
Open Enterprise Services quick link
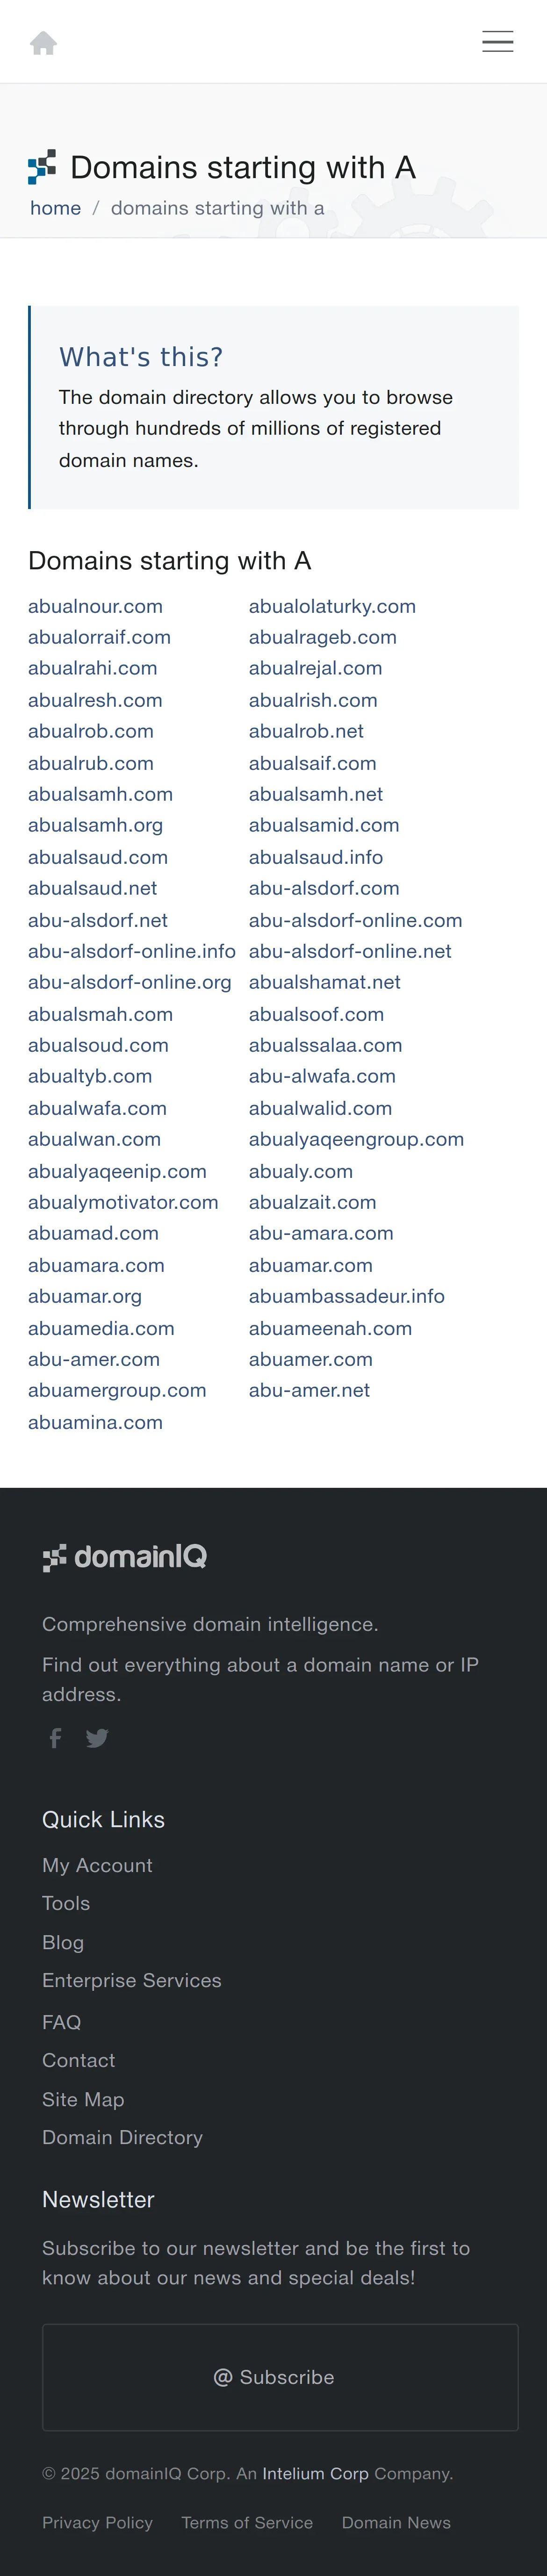point(132,1980)
